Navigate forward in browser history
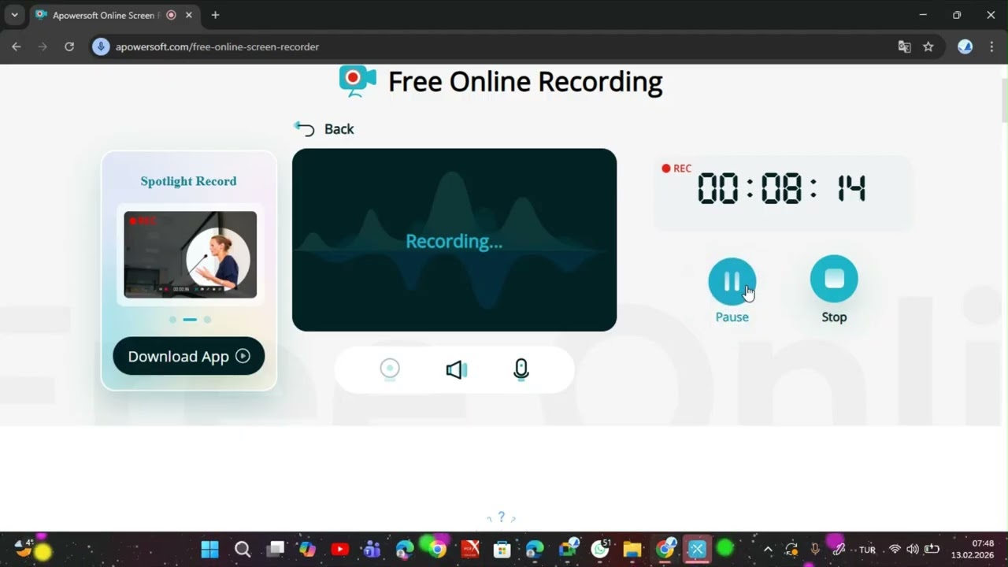1008x567 pixels. click(43, 46)
